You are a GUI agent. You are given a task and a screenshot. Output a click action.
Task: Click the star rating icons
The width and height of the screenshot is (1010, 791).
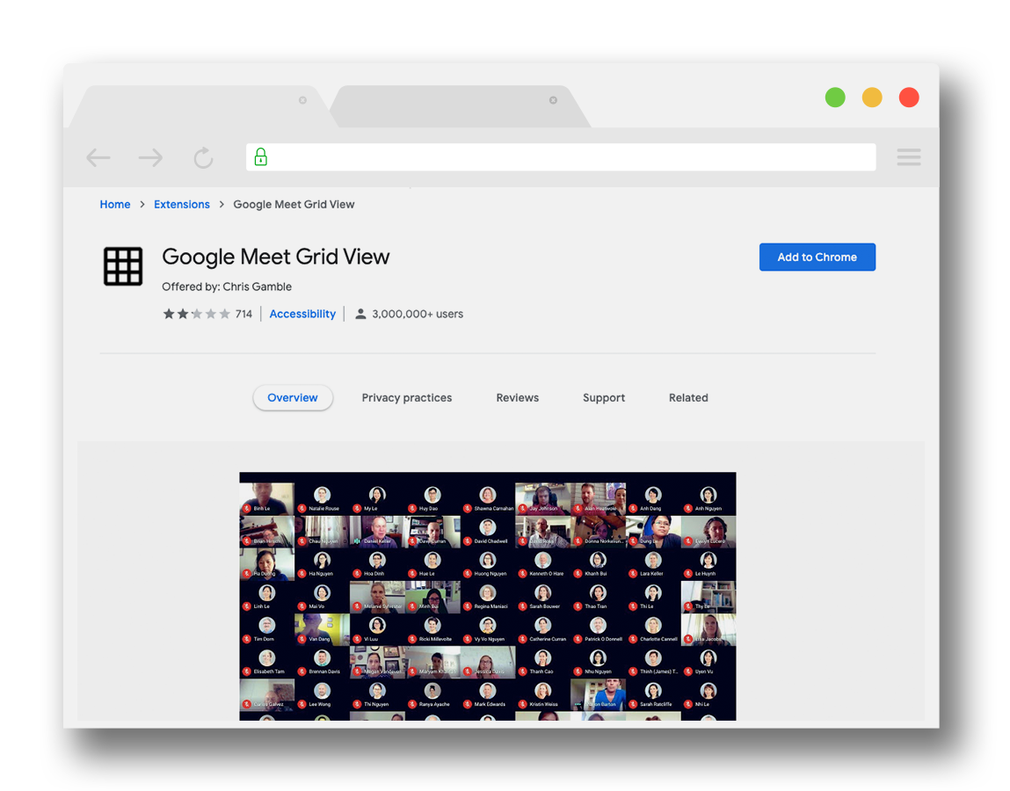196,314
